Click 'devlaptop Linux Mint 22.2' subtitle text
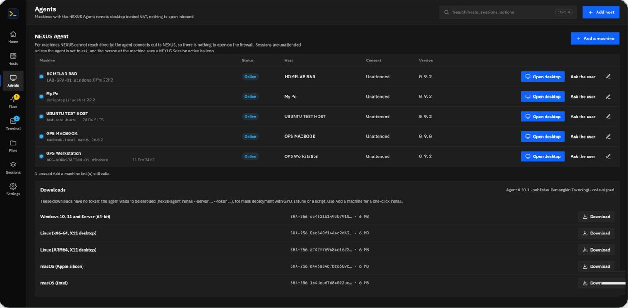The width and height of the screenshot is (628, 308). tap(70, 100)
